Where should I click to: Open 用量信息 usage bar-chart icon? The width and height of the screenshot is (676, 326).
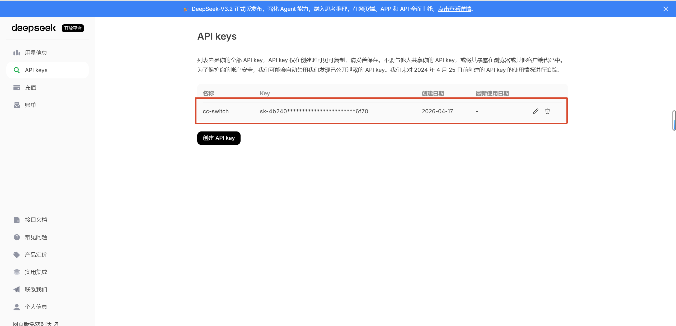[17, 53]
